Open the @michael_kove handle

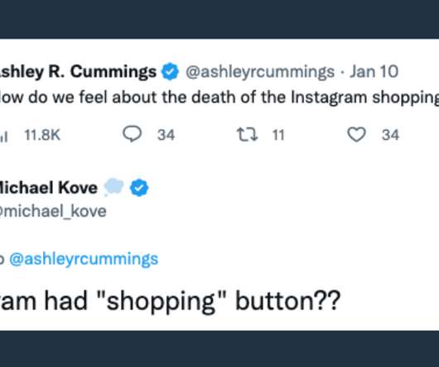coord(53,211)
